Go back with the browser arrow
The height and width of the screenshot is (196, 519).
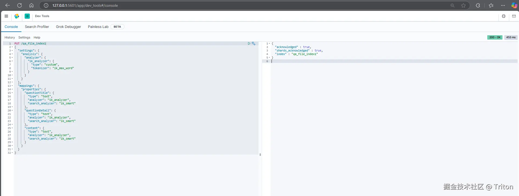pos(8,5)
